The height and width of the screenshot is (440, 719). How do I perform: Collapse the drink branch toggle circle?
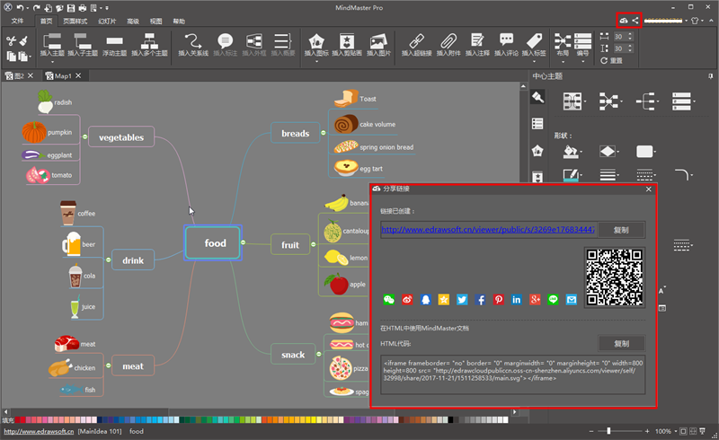tap(108, 260)
